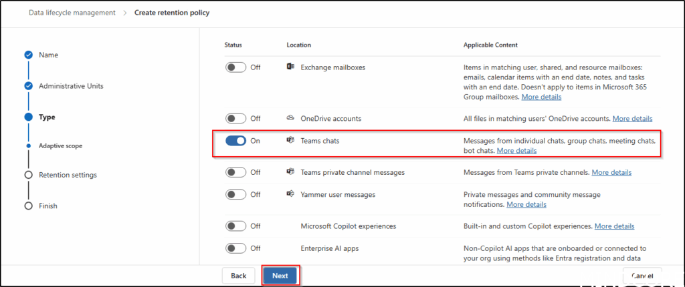685x287 pixels.
Task: Turn off the Teams chats toggle
Action: pos(235,141)
